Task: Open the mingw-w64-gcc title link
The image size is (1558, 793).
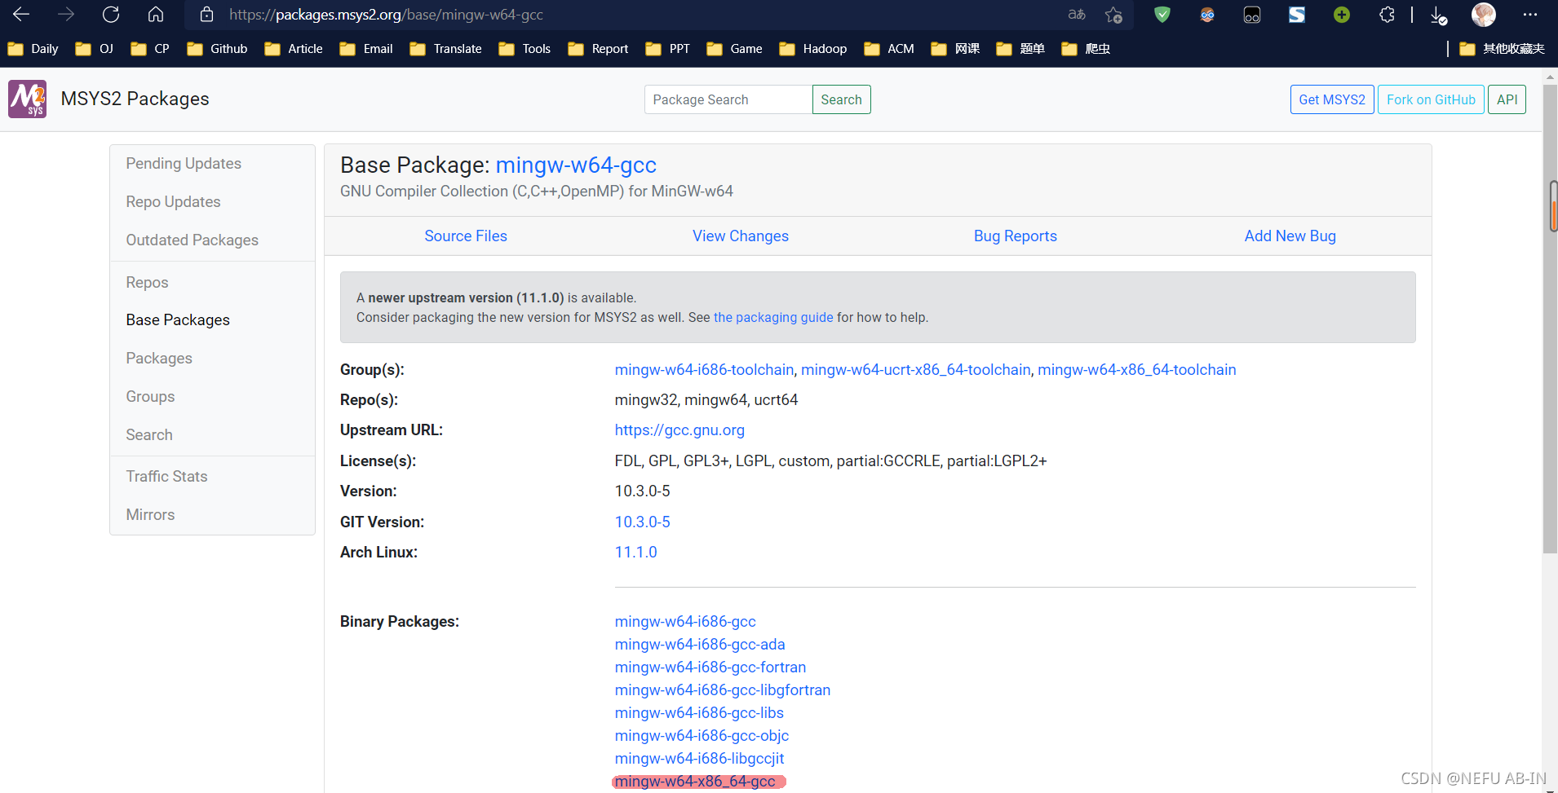Action: coord(576,165)
